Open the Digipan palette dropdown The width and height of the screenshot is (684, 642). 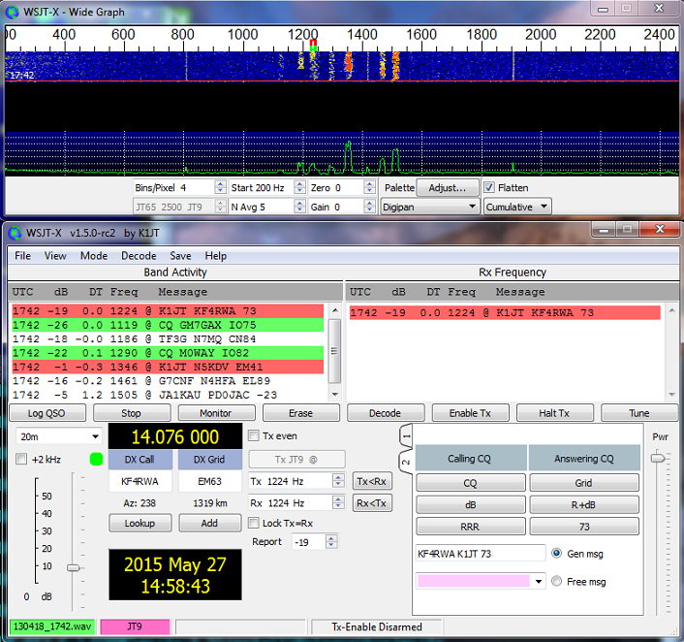pyautogui.click(x=429, y=207)
